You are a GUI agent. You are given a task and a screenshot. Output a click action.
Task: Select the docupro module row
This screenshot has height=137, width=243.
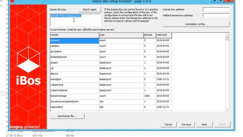pos(111,41)
